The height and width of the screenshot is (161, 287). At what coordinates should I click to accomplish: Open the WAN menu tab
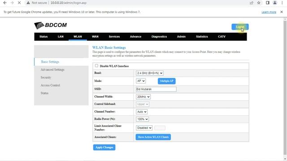coord(95,37)
